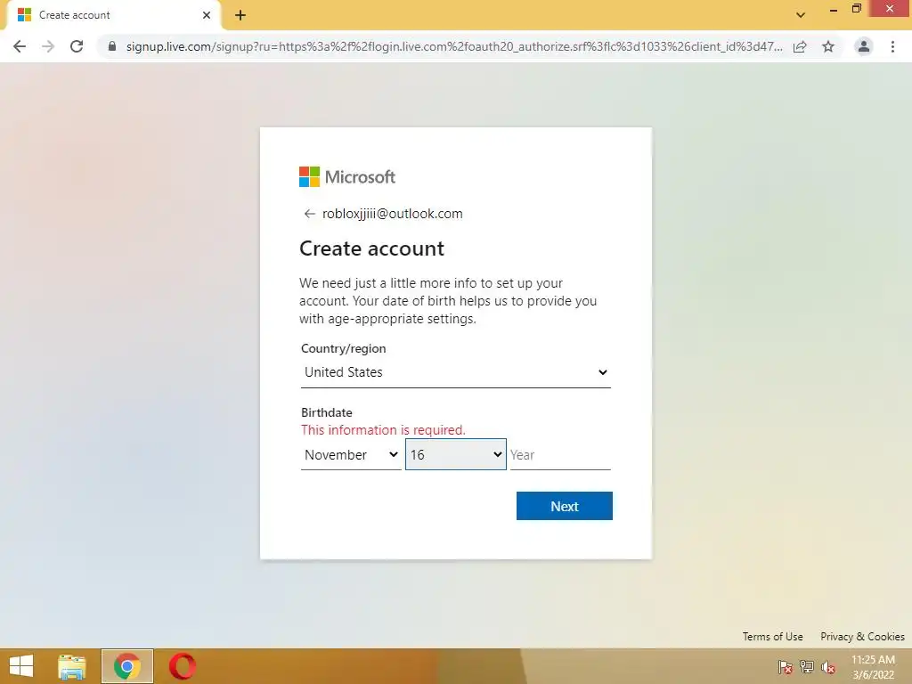This screenshot has width=912, height=684.
Task: Restore down the Chrome window
Action: [856, 9]
